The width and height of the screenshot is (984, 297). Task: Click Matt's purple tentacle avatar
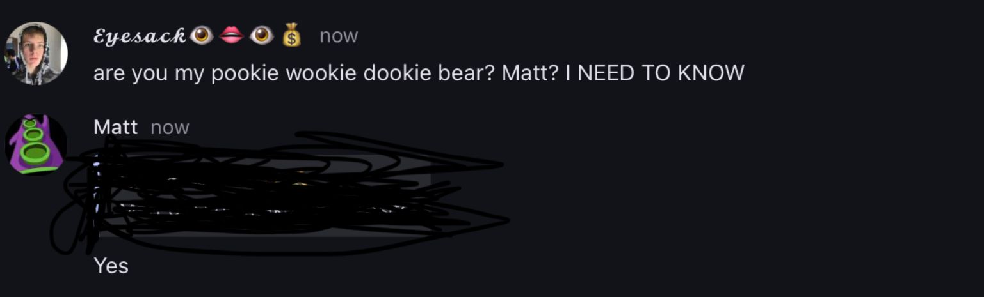click(36, 145)
